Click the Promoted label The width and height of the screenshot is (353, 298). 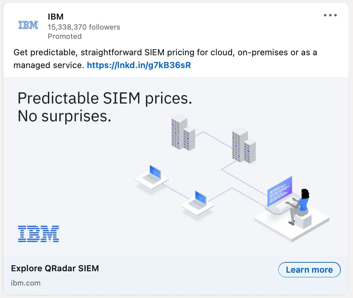65,36
